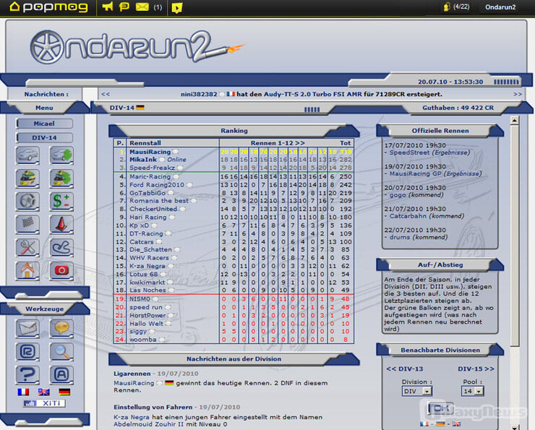
Task: Open the drums upcoming race link
Action: point(400,237)
